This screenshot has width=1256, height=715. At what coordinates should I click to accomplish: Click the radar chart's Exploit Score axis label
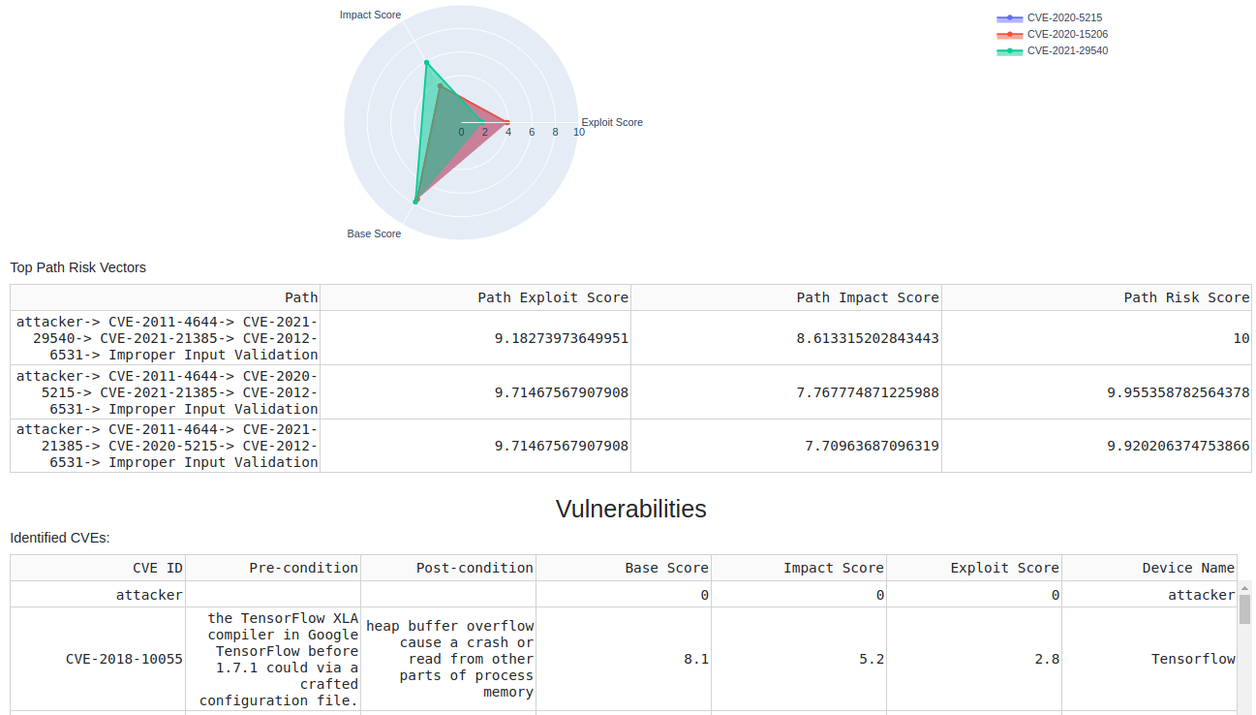[612, 122]
